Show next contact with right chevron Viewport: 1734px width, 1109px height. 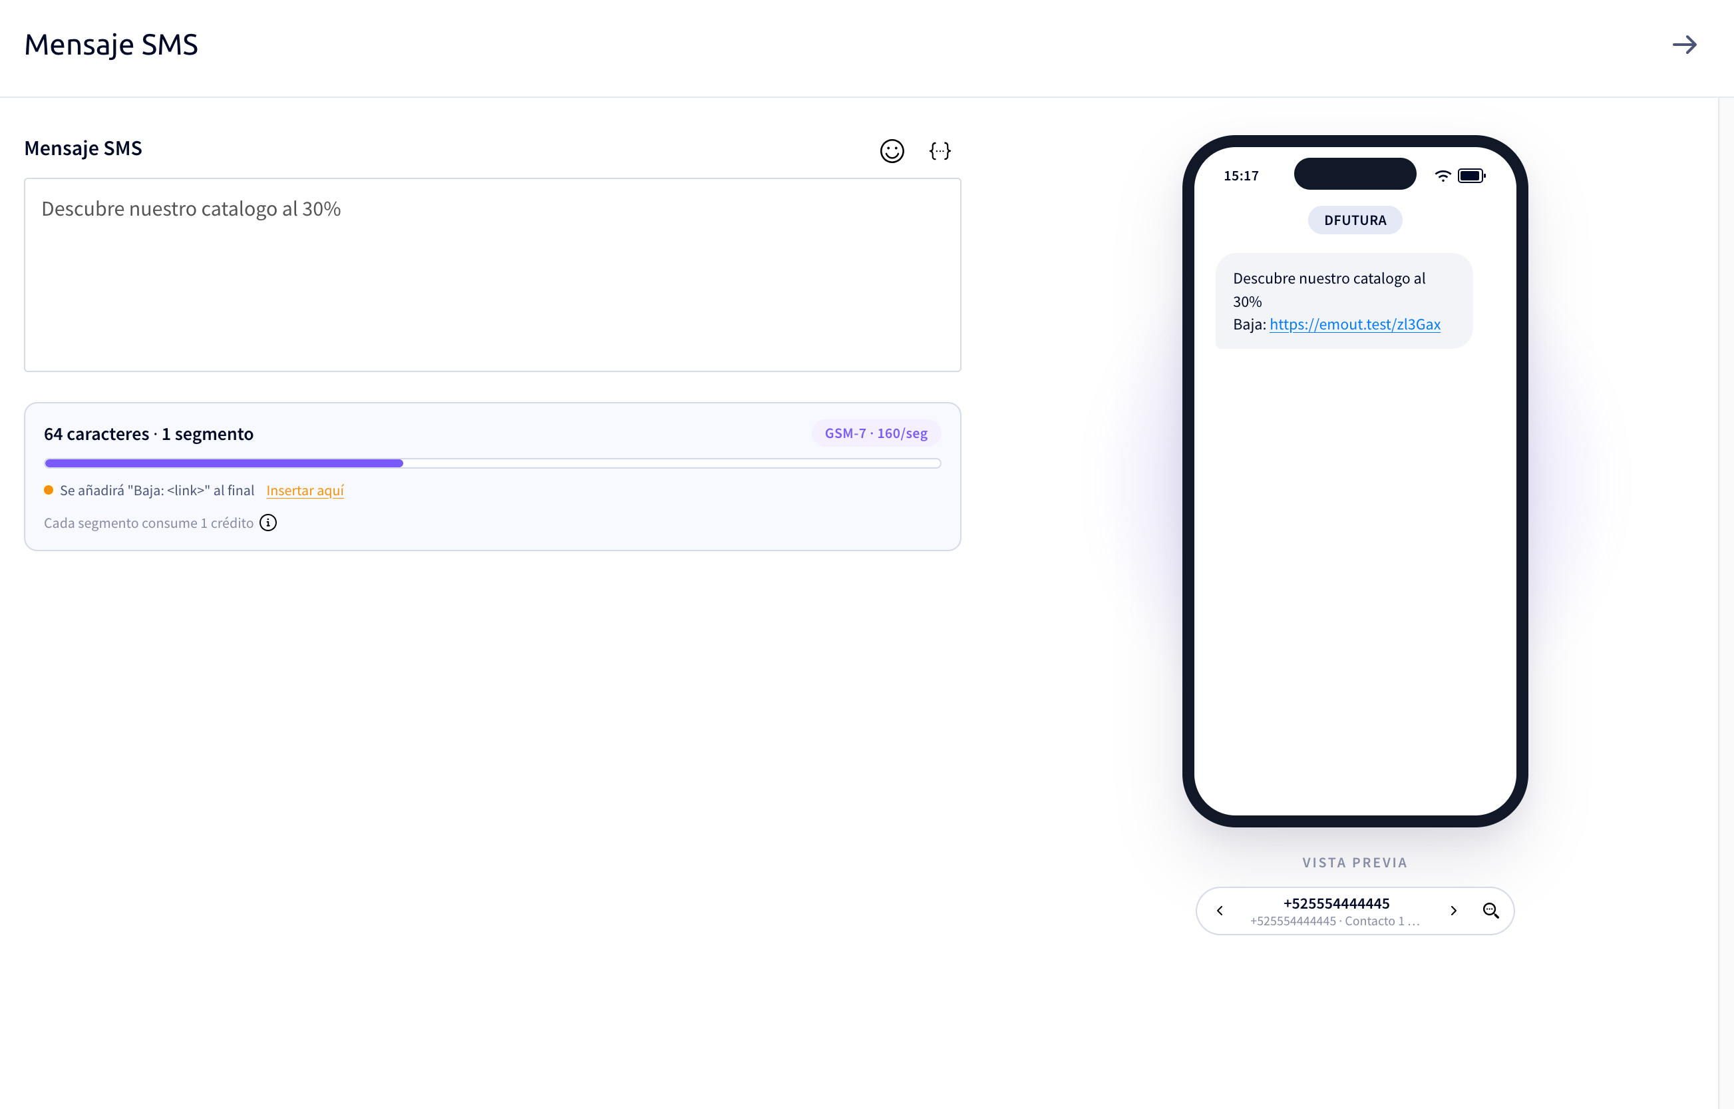click(1453, 910)
